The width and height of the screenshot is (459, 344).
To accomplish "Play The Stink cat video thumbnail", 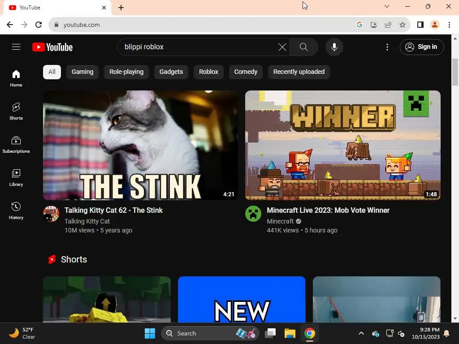I will [140, 145].
